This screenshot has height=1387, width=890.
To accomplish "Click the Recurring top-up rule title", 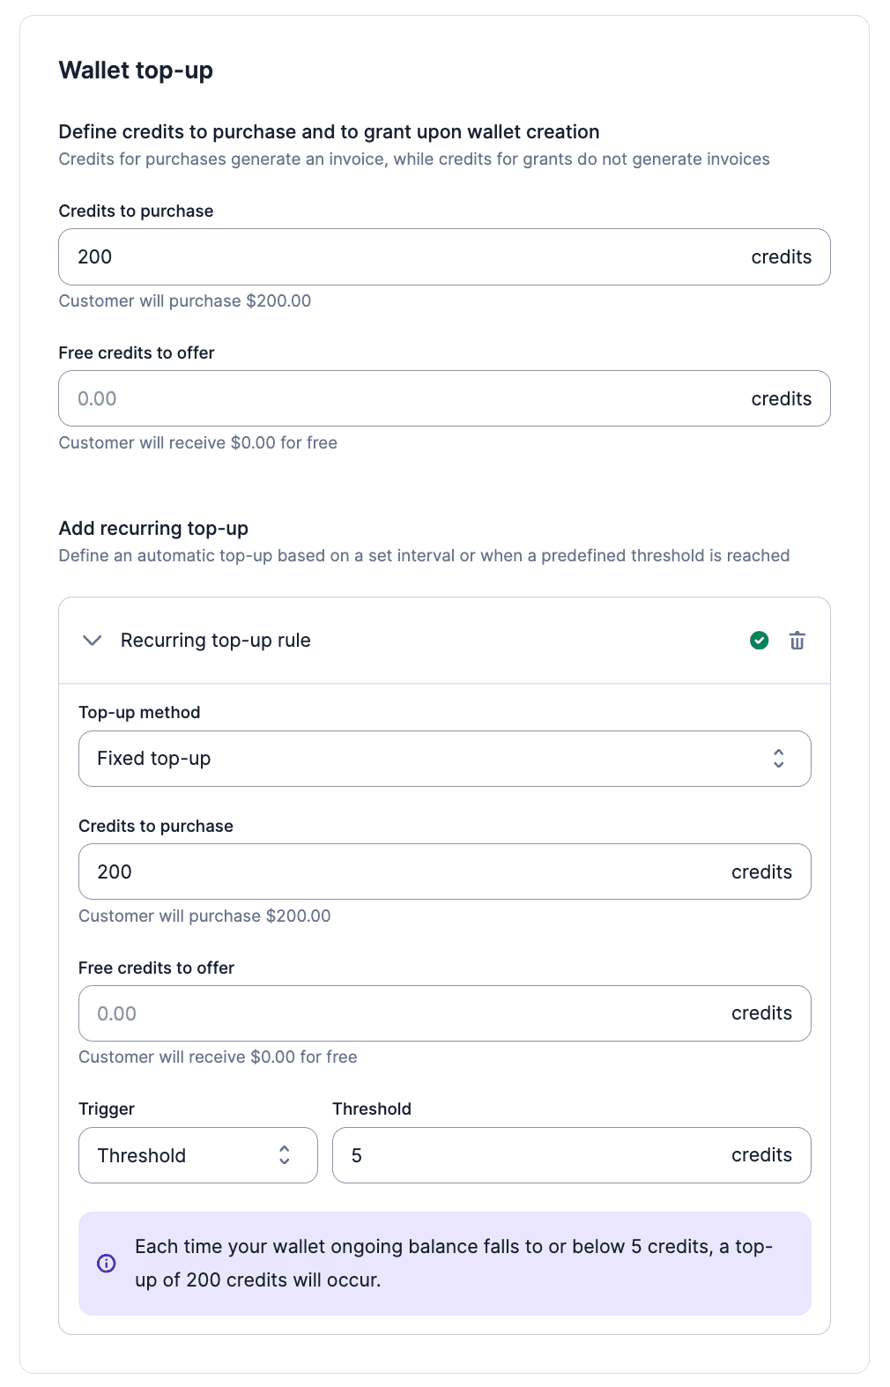I will [216, 641].
